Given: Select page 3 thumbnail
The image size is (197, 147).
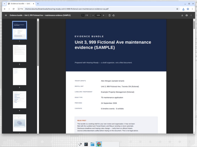Looking at the screenshot, I should (x=20, y=76).
